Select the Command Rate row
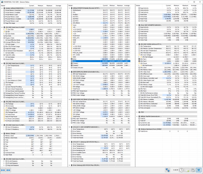The image size is (203, 174). pyautogui.click(x=32, y=153)
